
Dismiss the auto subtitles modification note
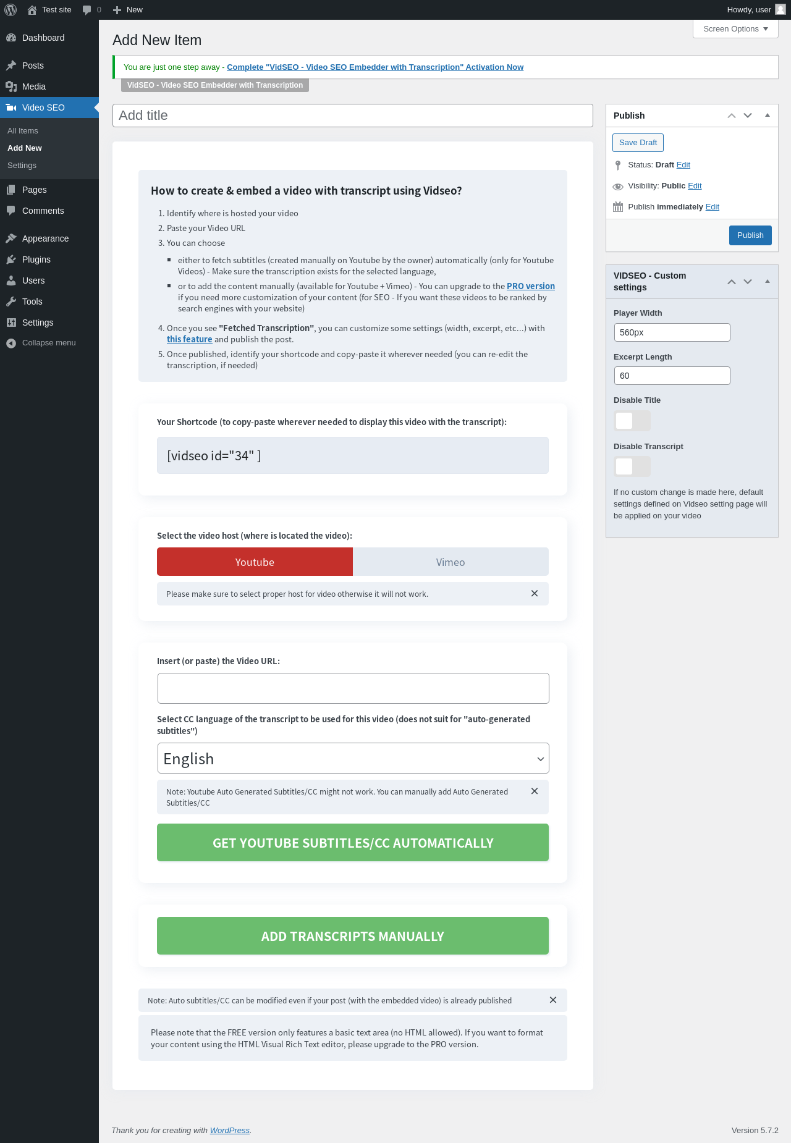553,1000
